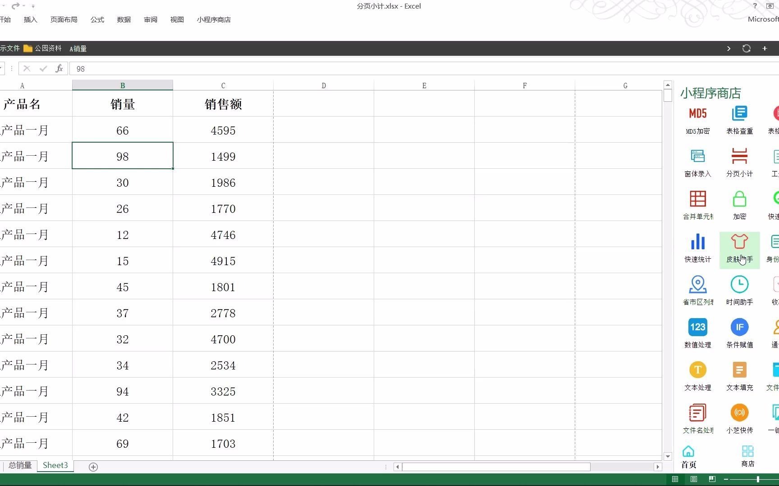Open the 文本处理 tool
This screenshot has height=486, width=779.
click(x=697, y=377)
